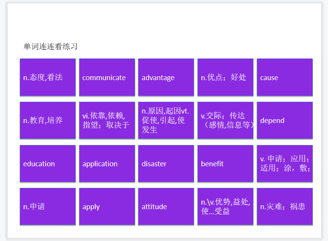Select the 'n.申请' definition tile
Viewport: 328px width, 241px height.
click(x=48, y=206)
